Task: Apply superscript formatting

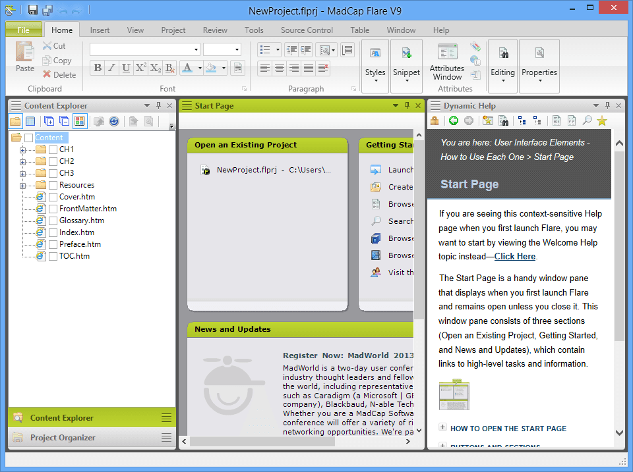Action: coord(140,68)
